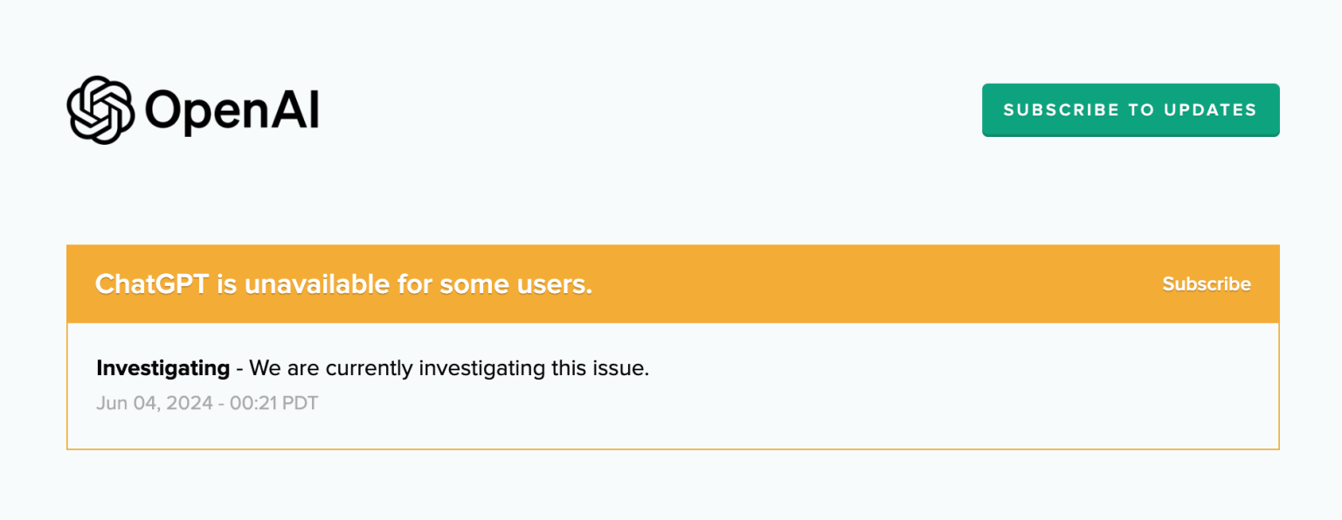The height and width of the screenshot is (520, 1342).
Task: Open the green Subscribe to Updates button
Action: point(1131,110)
